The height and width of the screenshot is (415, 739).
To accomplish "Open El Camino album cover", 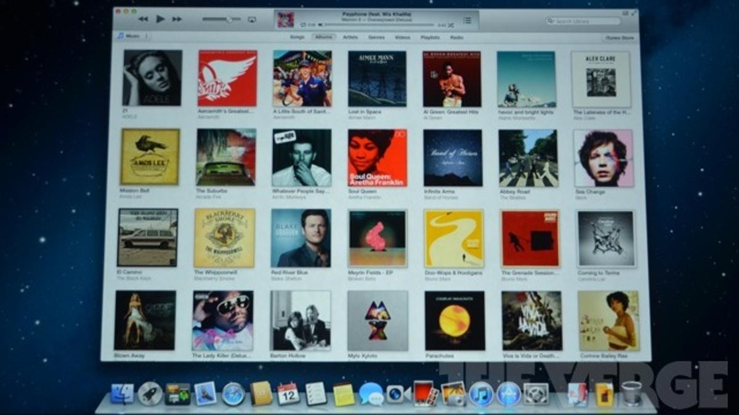I will (x=148, y=237).
